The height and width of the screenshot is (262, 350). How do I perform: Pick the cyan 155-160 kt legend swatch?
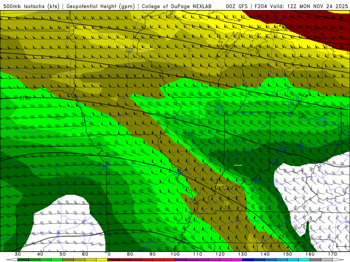304,259
